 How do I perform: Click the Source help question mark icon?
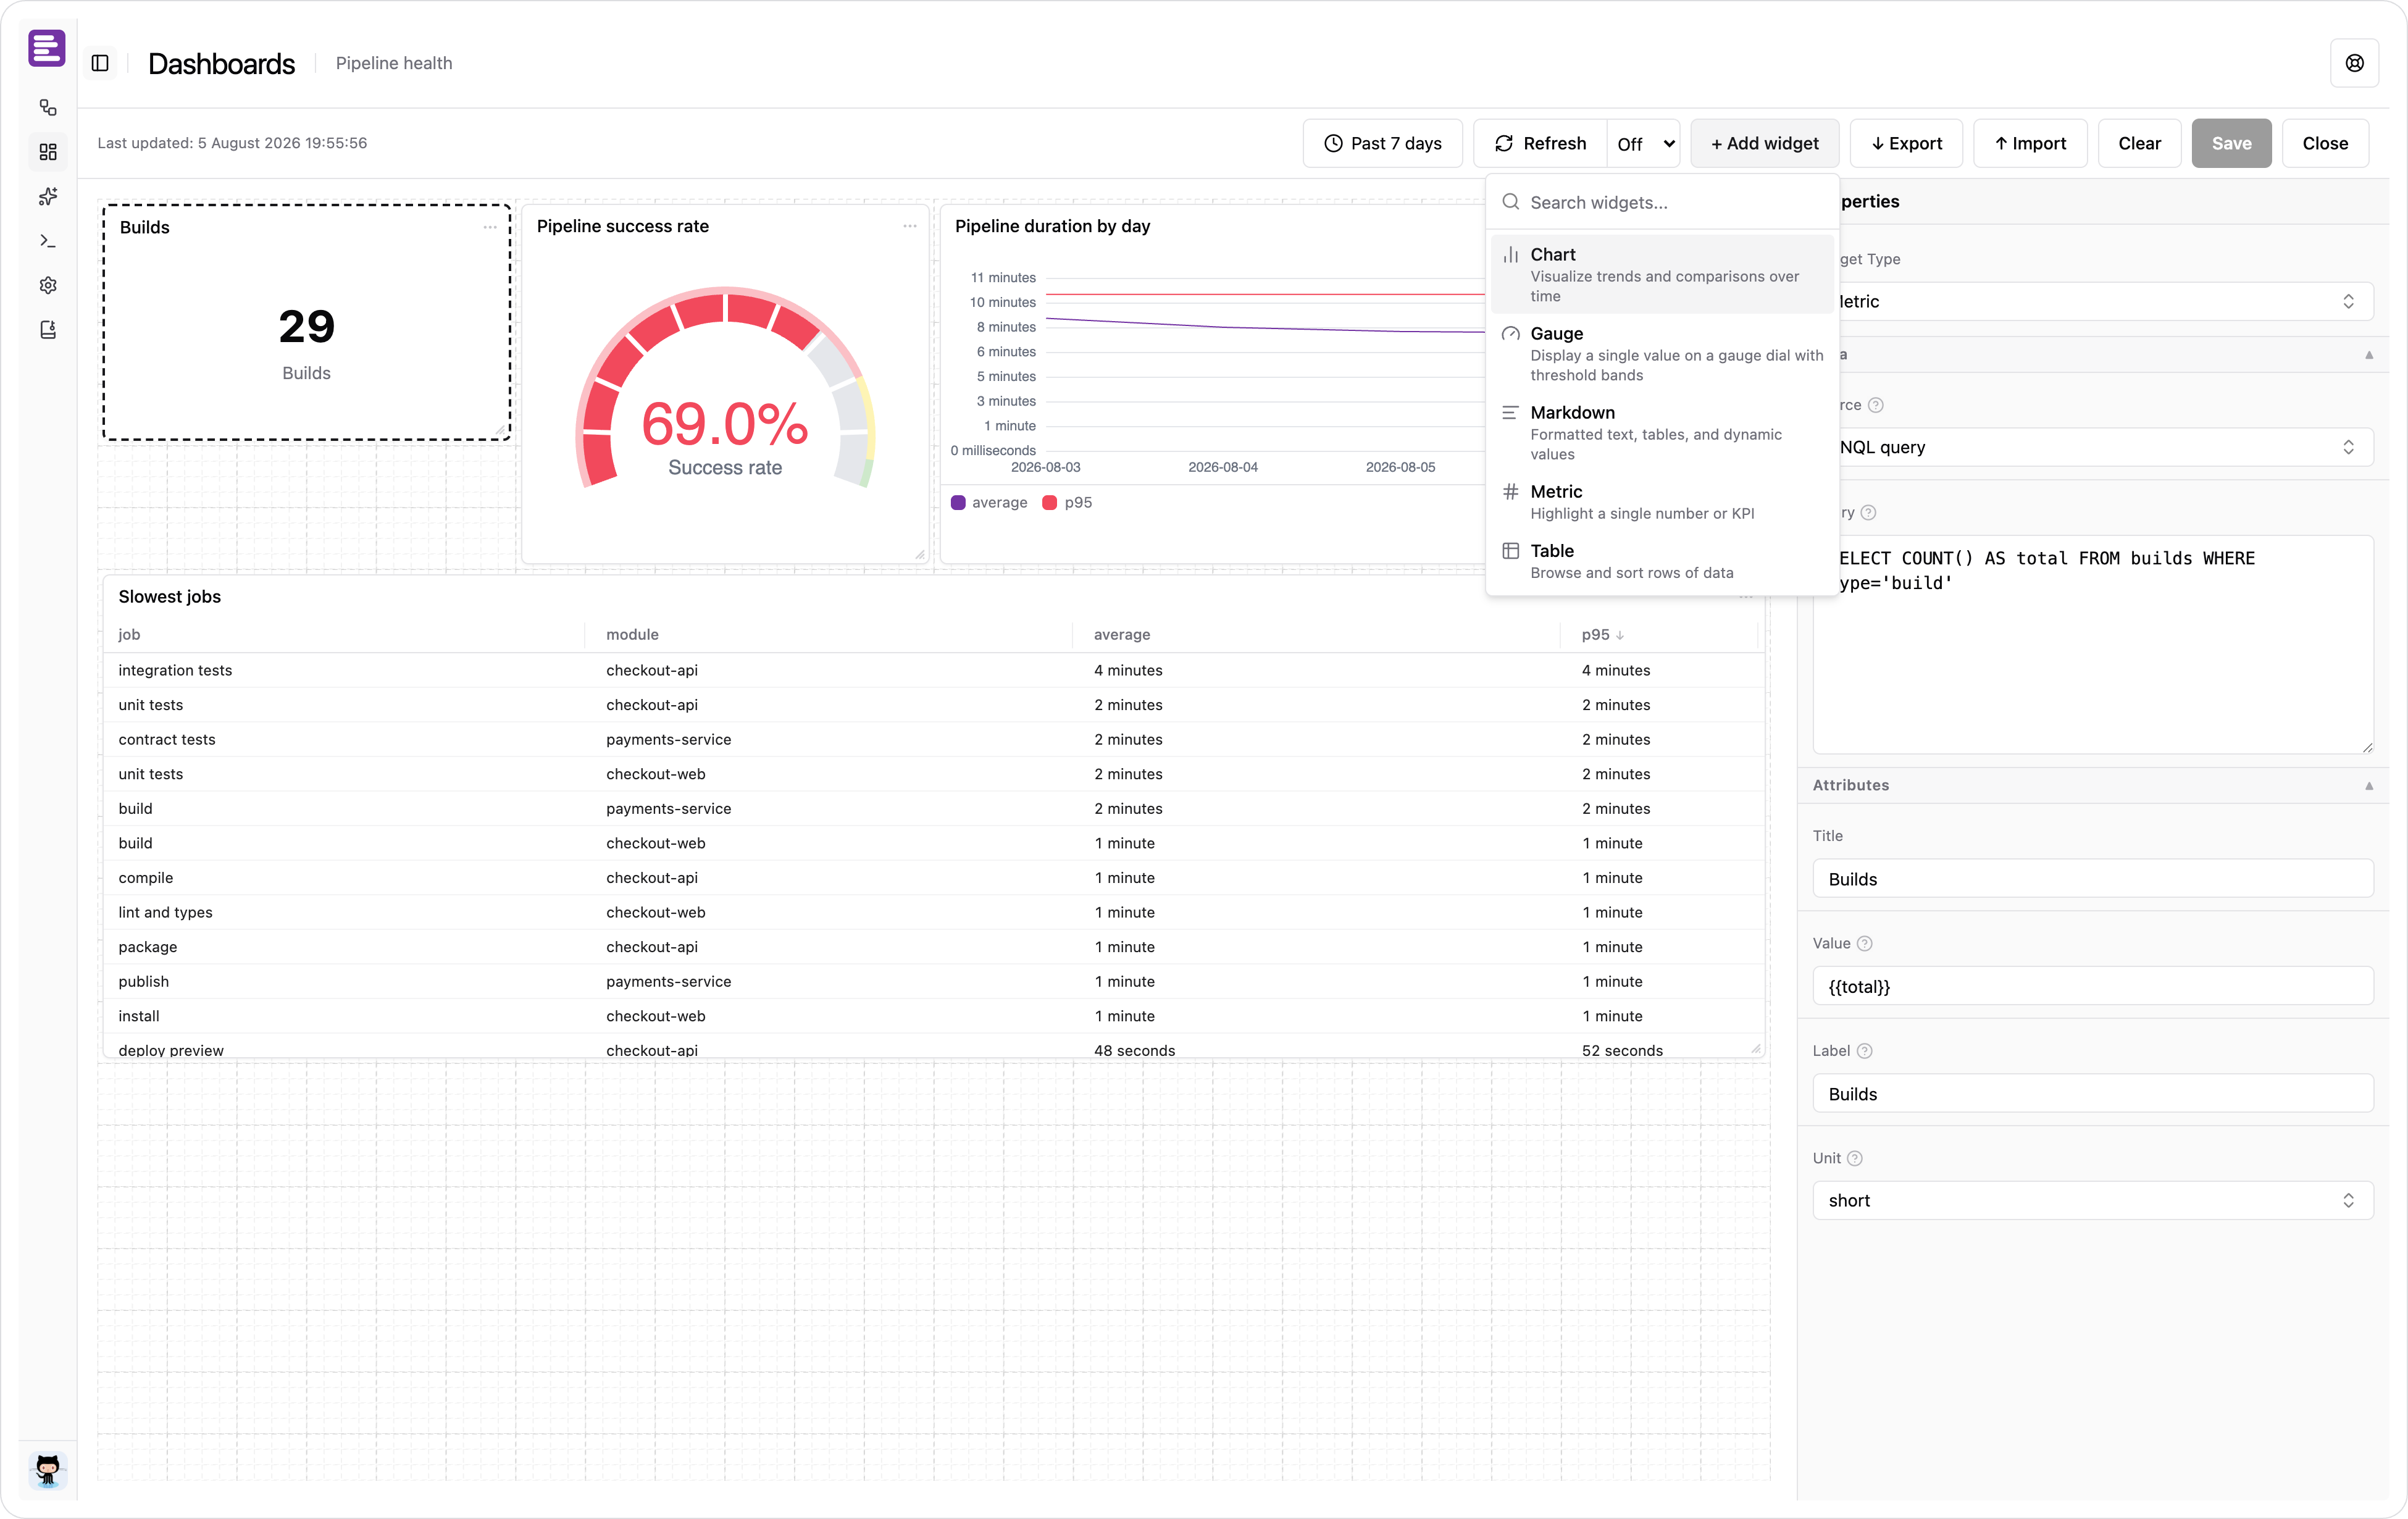(x=1876, y=405)
